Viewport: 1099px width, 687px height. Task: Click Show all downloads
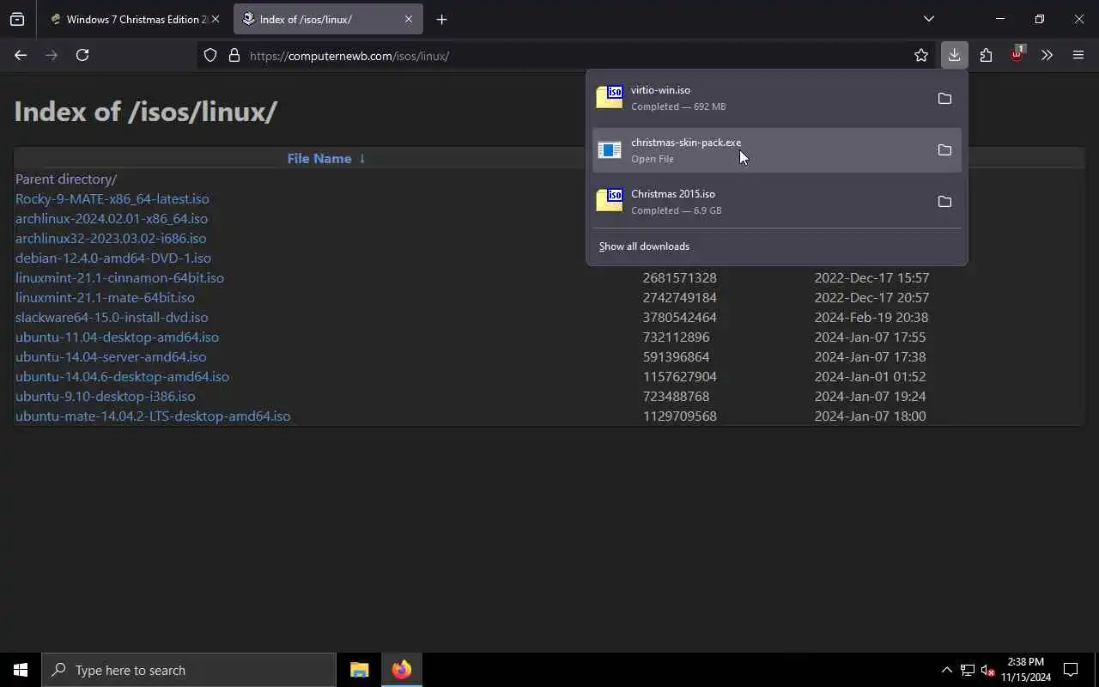click(644, 246)
